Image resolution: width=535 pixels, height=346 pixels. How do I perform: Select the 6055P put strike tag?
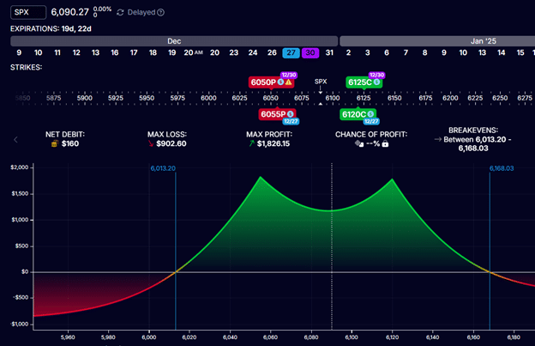click(277, 113)
